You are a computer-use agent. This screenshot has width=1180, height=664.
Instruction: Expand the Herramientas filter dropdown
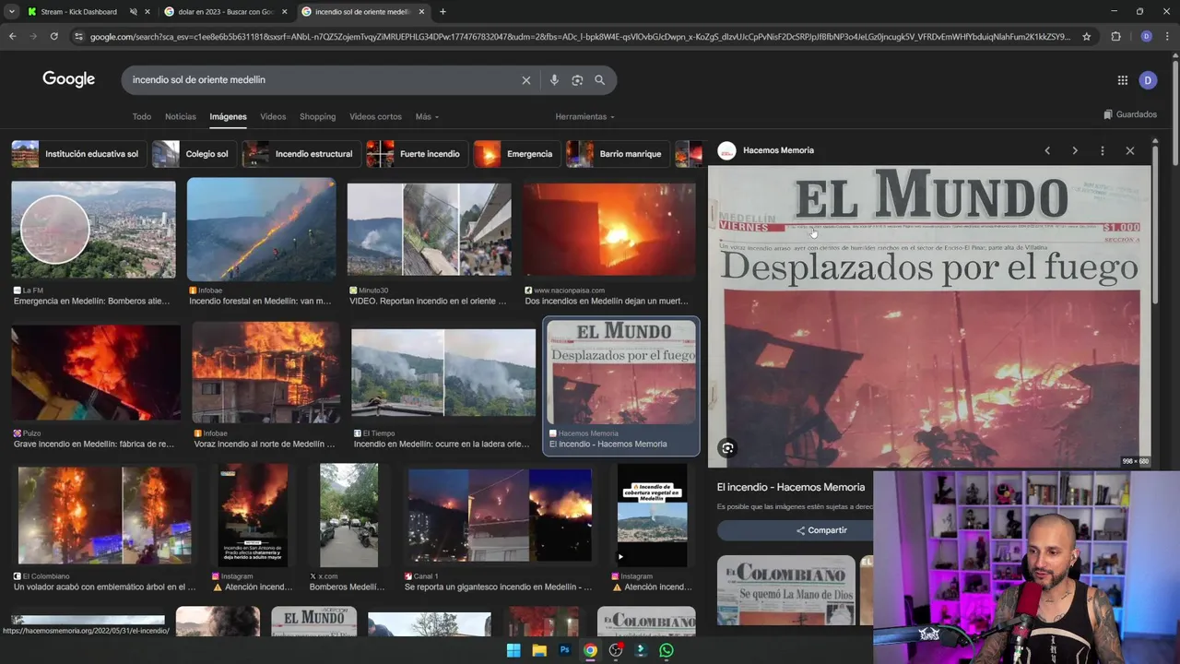point(584,117)
